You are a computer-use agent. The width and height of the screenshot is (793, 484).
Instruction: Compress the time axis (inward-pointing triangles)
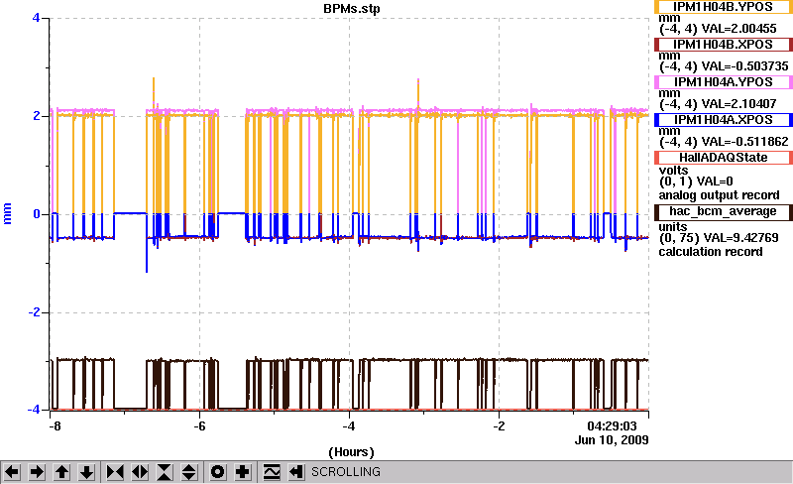point(115,472)
